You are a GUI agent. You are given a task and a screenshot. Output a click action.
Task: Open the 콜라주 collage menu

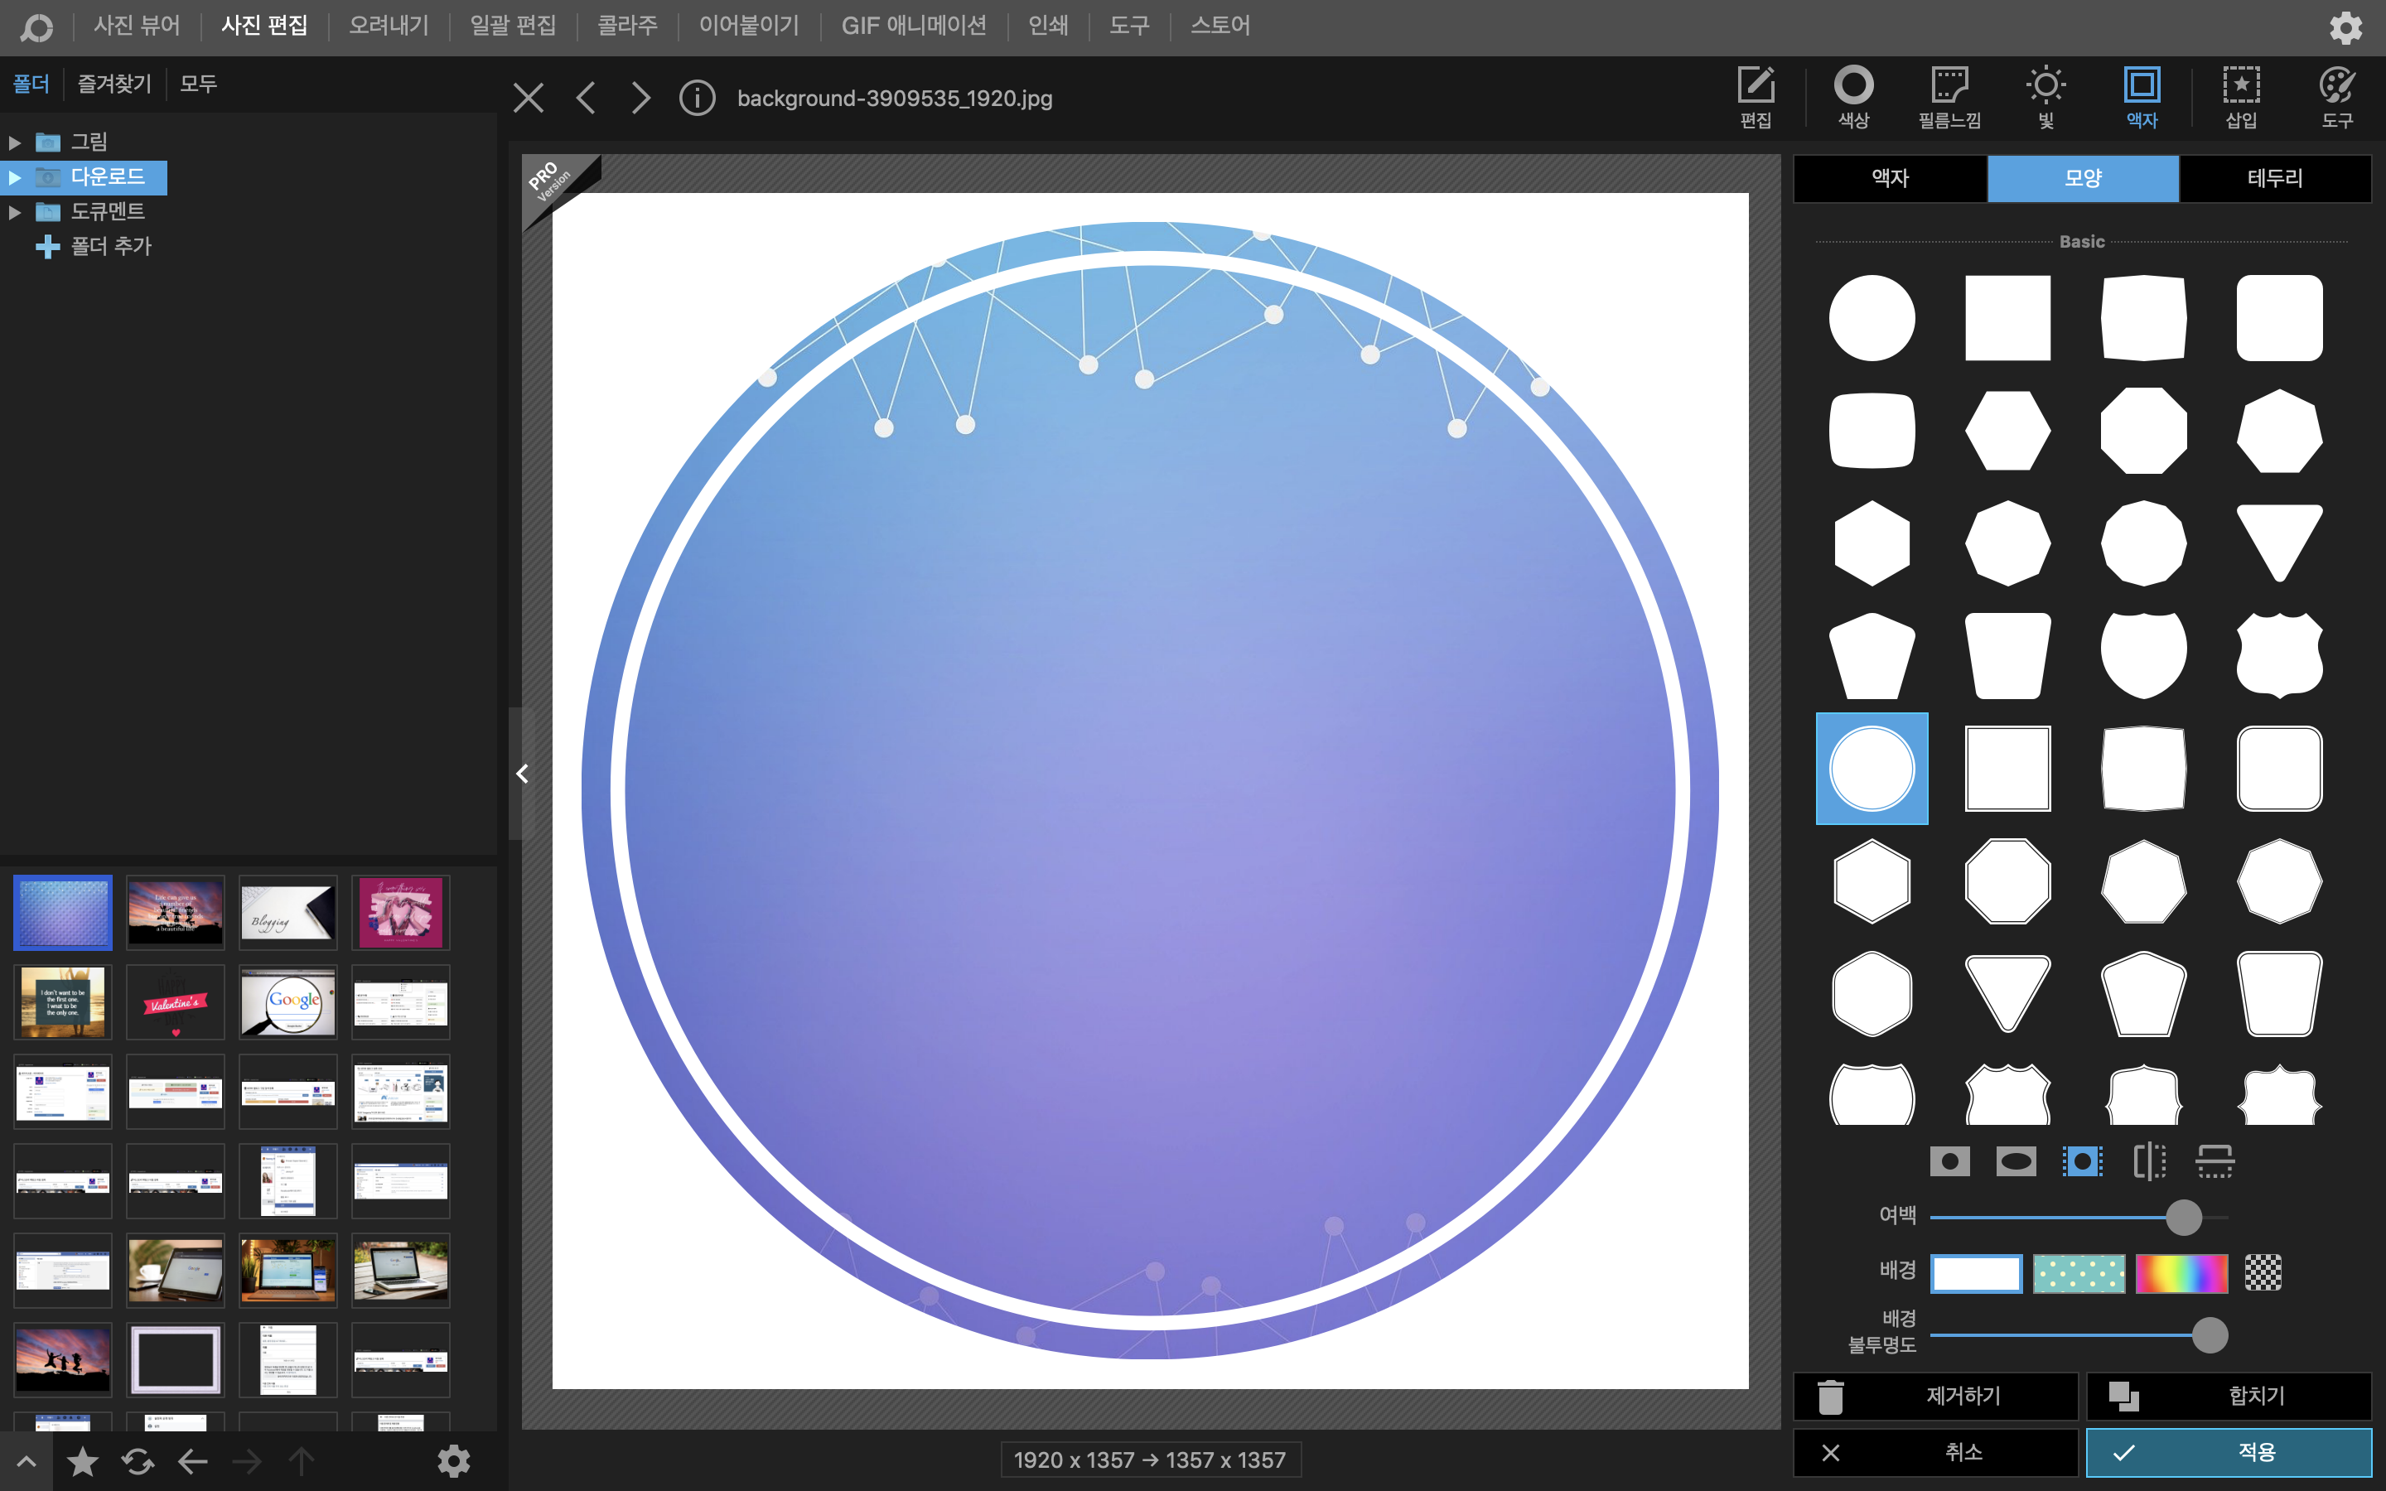tap(627, 26)
